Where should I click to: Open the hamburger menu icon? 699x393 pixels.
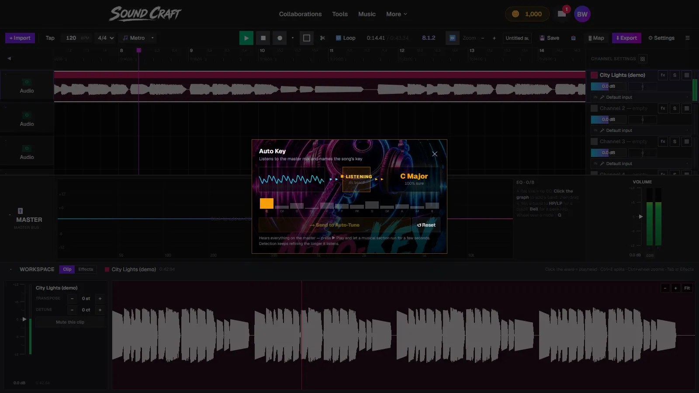pos(687,38)
